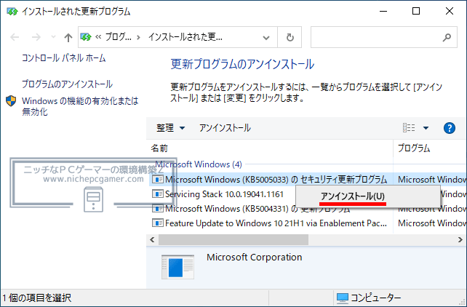Screen dimensions: 467x307
Task: Open Windows の機能の有効化または無効化 link
Action: tap(80, 106)
